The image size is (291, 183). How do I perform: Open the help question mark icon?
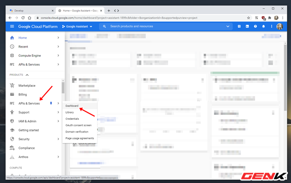tap(256, 26)
